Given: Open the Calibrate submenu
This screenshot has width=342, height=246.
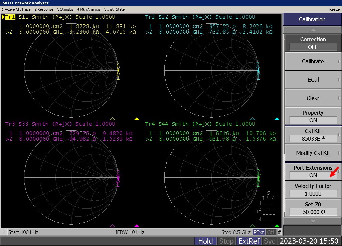Looking at the screenshot, I should 313,61.
